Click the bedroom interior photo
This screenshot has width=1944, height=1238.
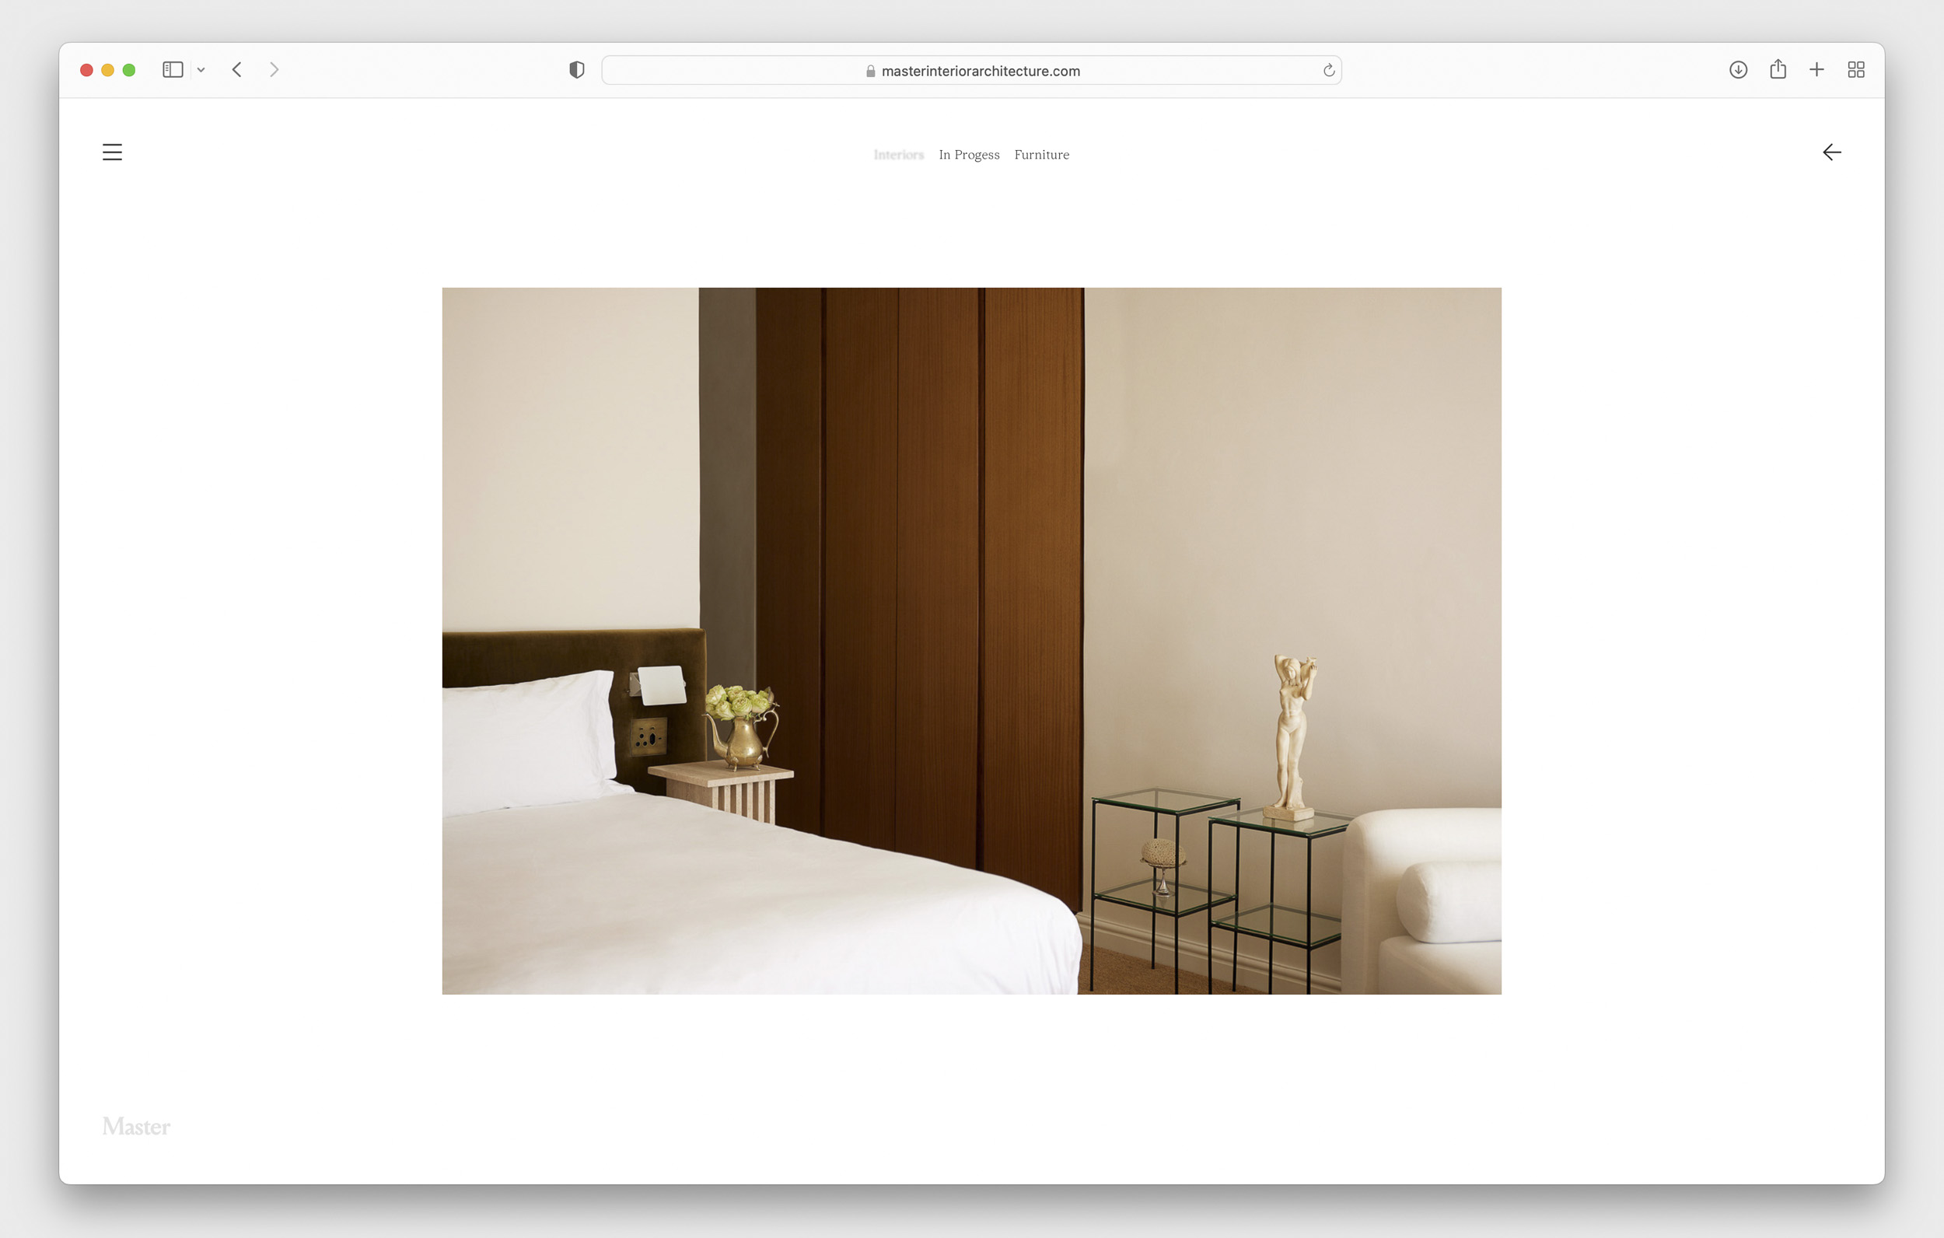pyautogui.click(x=971, y=641)
